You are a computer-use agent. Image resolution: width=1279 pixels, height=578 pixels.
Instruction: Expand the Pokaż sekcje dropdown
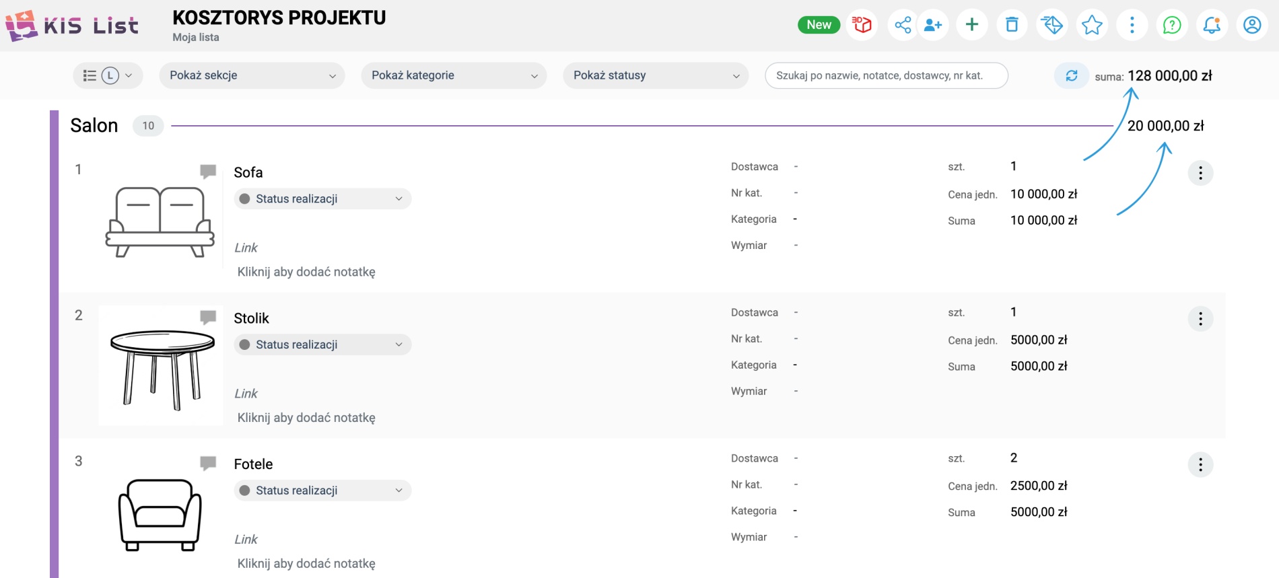[252, 75]
